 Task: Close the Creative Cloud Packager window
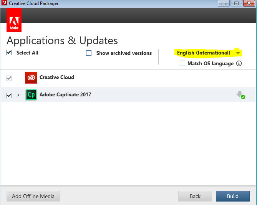249,3
